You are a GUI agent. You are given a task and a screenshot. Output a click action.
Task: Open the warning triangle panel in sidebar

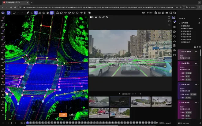(x=174, y=41)
